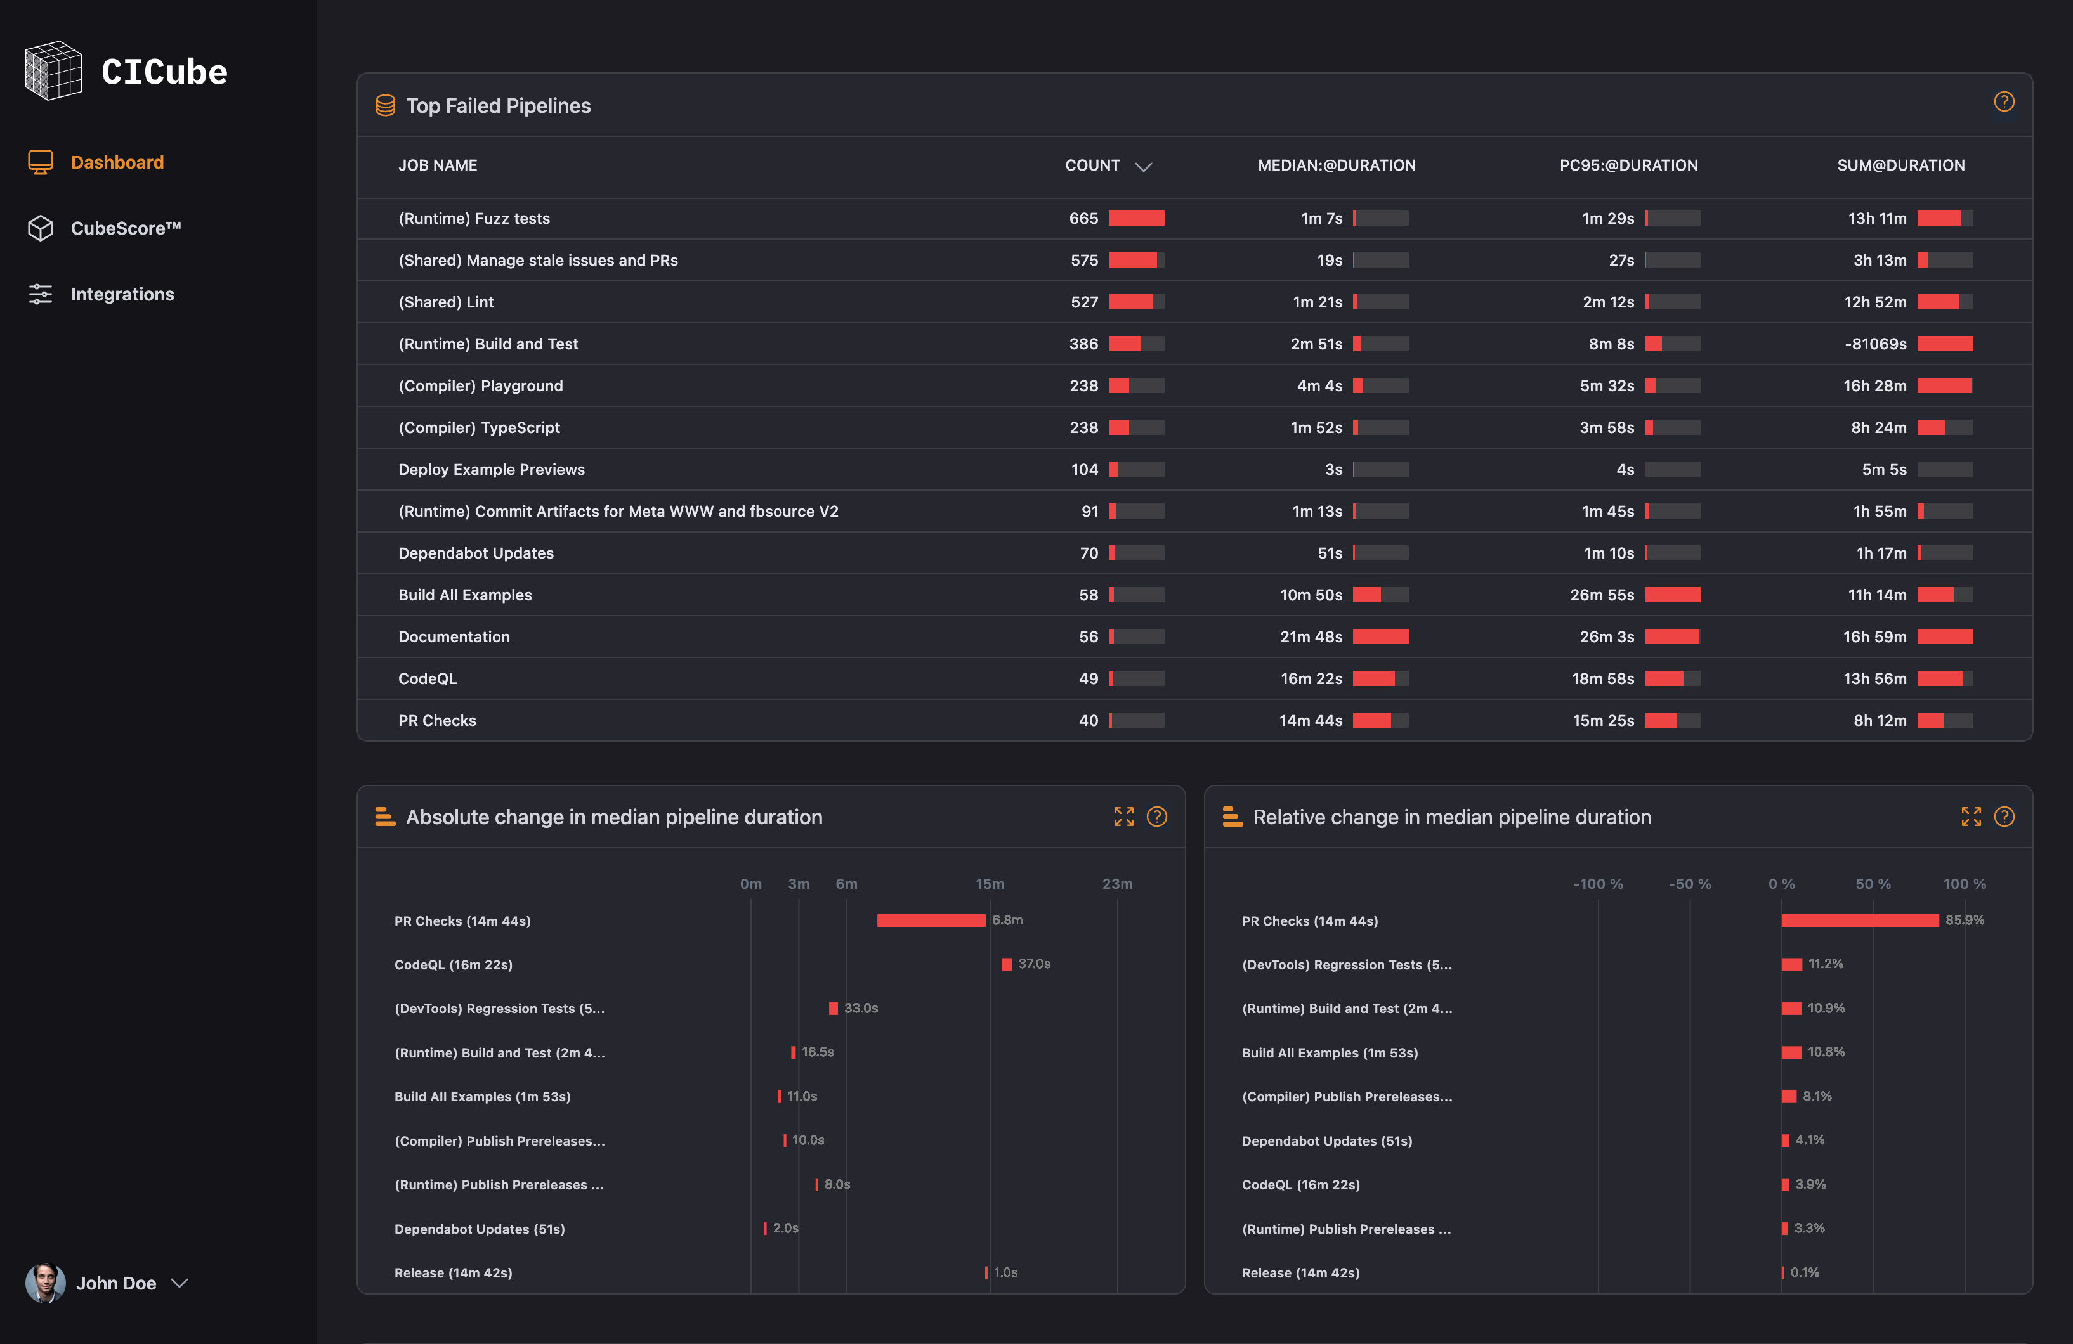The width and height of the screenshot is (2073, 1344).
Task: Click the 21m 48s median bar for Documentation
Action: 1380,636
